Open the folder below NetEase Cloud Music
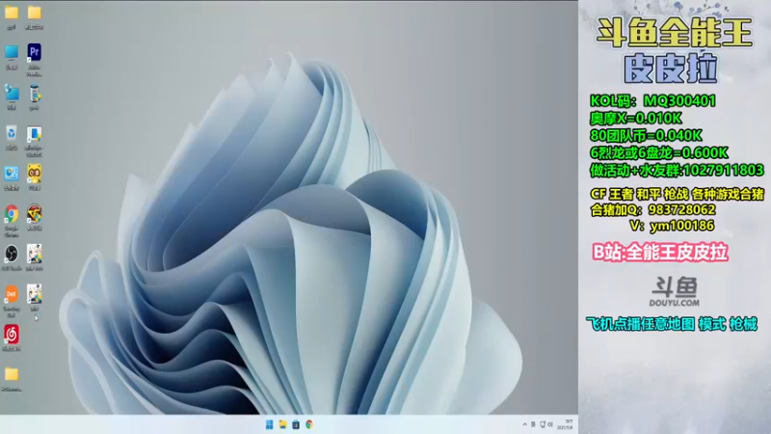771x434 pixels. coord(12,374)
